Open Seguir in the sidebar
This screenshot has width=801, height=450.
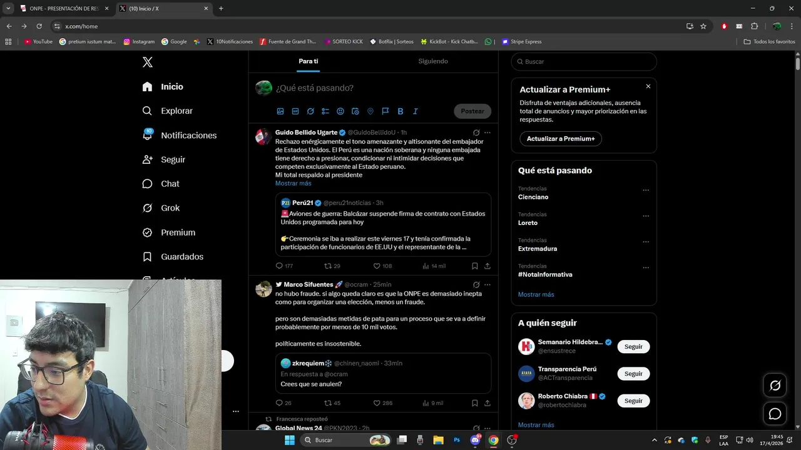164,159
